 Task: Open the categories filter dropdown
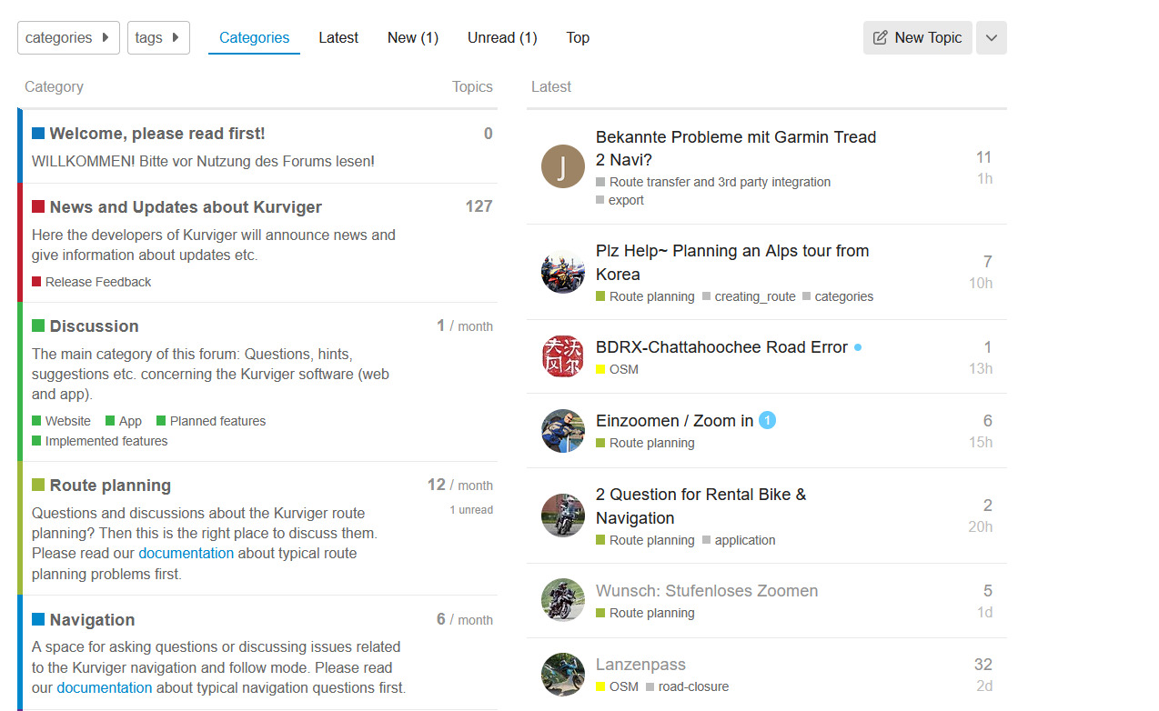click(68, 38)
